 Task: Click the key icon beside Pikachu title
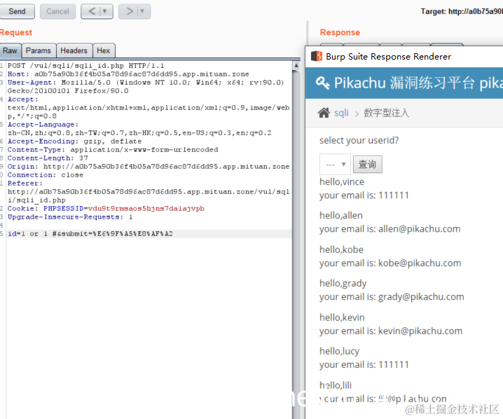coord(322,83)
